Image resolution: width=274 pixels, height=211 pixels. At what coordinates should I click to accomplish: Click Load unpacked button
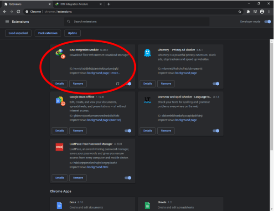point(18,33)
